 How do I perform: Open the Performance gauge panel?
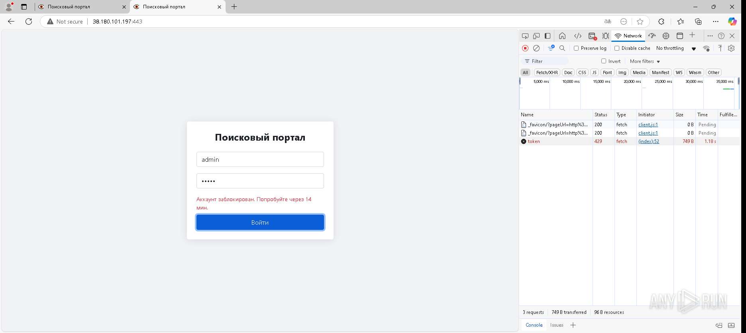(652, 36)
